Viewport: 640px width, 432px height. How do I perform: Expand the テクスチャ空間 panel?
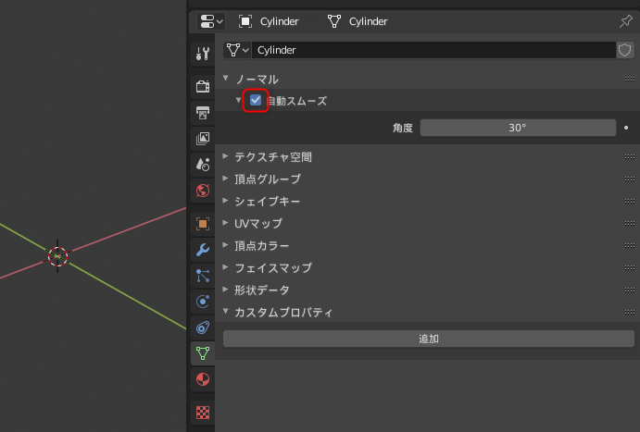[x=225, y=156]
